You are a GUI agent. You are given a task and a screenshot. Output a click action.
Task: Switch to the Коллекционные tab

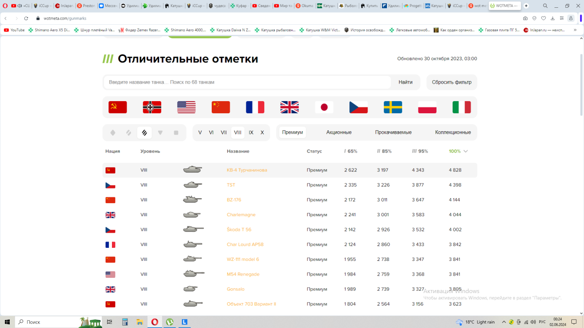[x=453, y=132]
